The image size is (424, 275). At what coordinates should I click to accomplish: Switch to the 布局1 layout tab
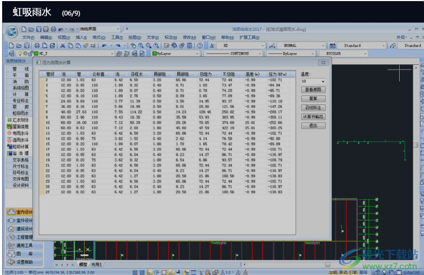[96, 264]
